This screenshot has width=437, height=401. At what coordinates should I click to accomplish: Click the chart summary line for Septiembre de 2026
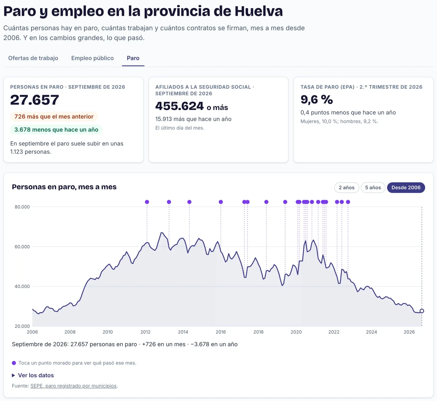[125, 344]
